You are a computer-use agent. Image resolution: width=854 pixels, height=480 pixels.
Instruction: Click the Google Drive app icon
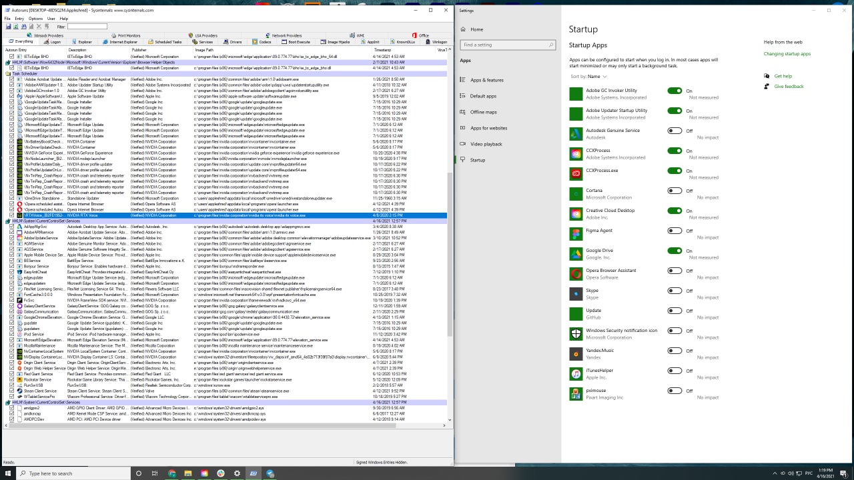click(x=576, y=254)
